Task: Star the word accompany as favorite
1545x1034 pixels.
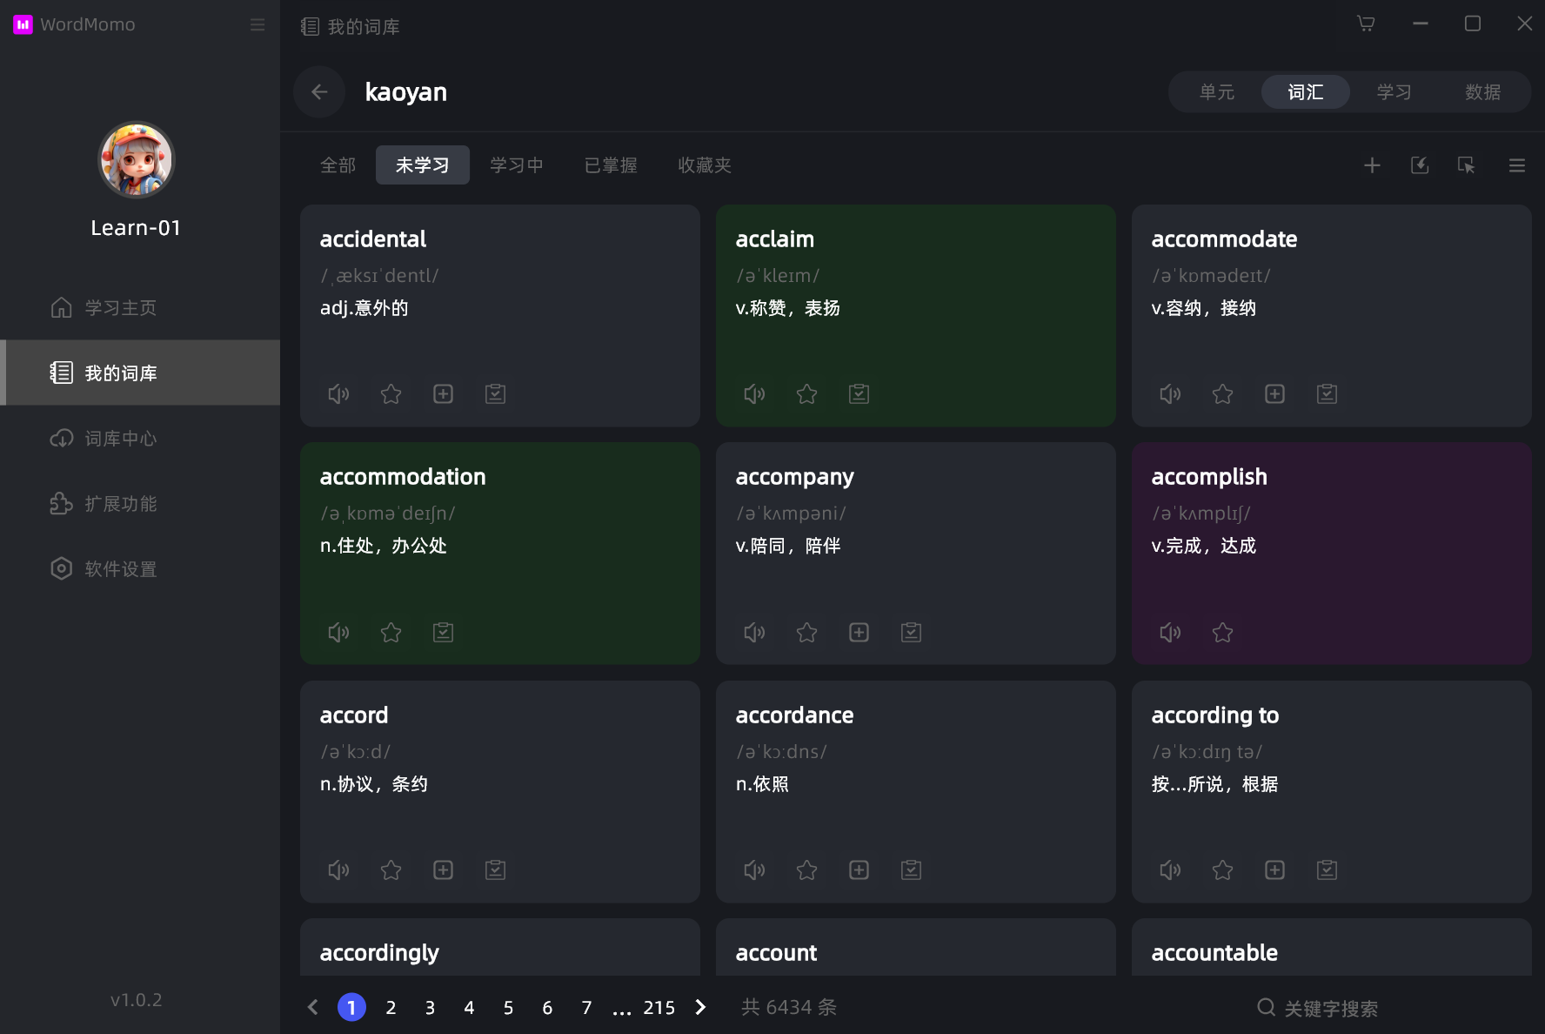Action: 806,633
